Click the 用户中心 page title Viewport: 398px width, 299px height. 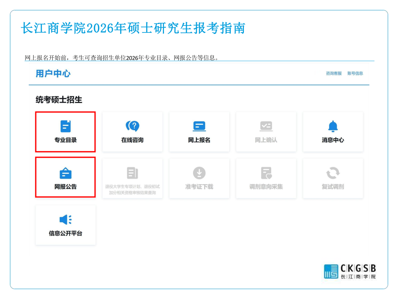(53, 73)
